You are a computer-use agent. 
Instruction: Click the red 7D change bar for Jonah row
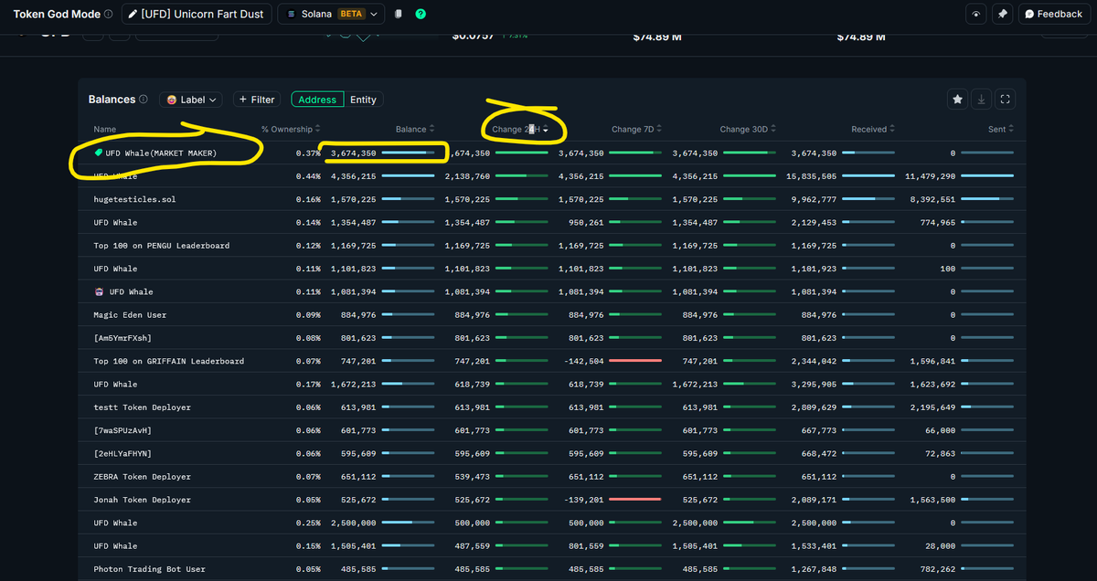click(x=635, y=500)
